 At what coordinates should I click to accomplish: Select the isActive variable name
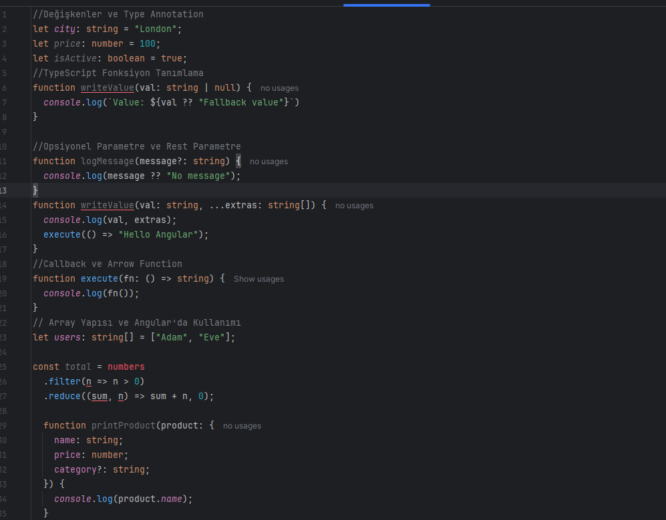tap(75, 58)
